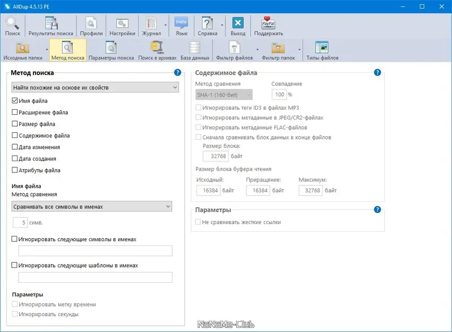Click the Максимум 32768 field
The height and width of the screenshot is (332, 452).
point(310,191)
